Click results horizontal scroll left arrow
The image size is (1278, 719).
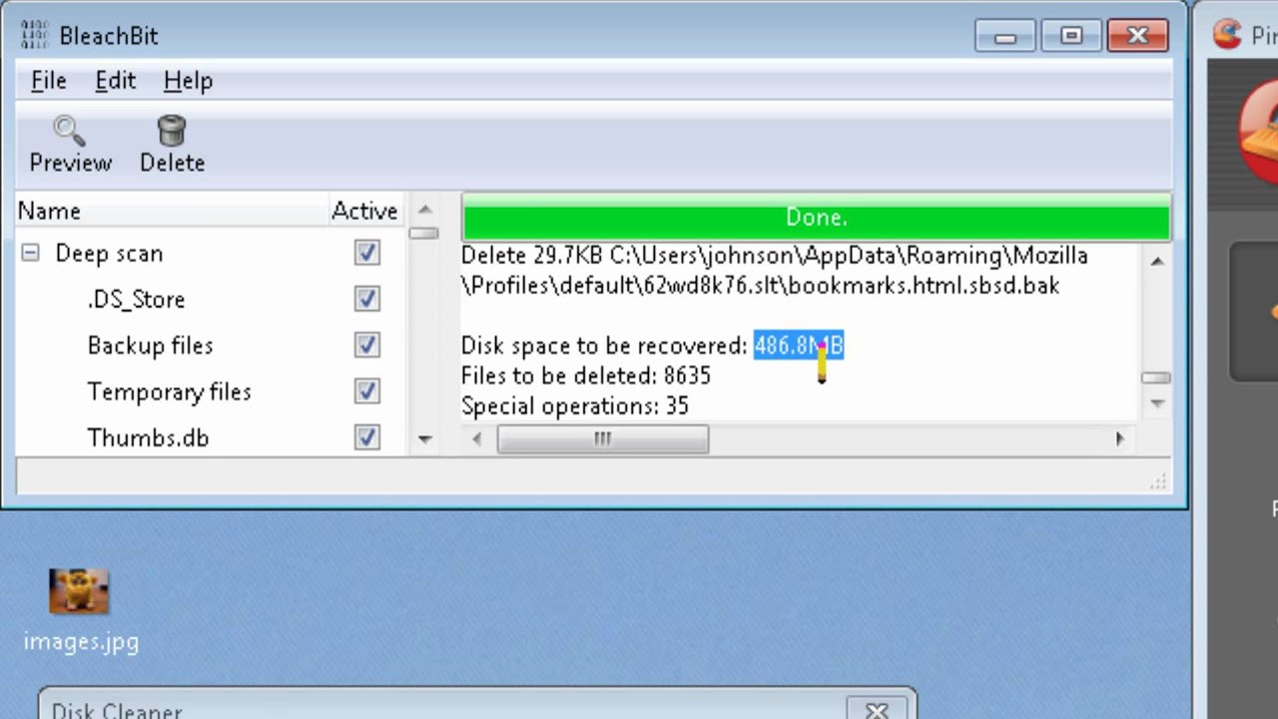click(476, 438)
